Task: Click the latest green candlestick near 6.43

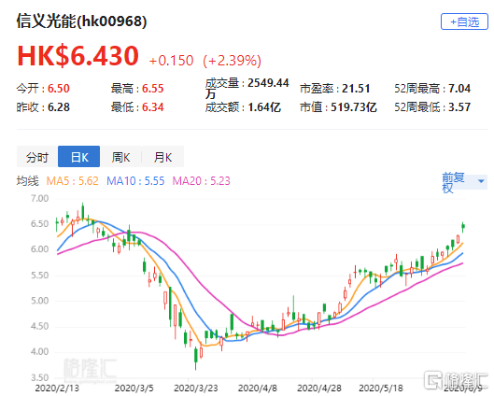Action: [x=463, y=226]
